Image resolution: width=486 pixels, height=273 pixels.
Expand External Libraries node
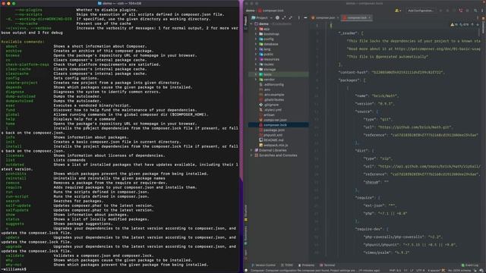[x=251, y=150]
